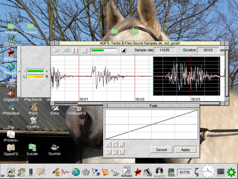The width and height of the screenshot is (238, 179).
Task: Open the green cog Task Manager icon
Action: pyautogui.click(x=231, y=172)
